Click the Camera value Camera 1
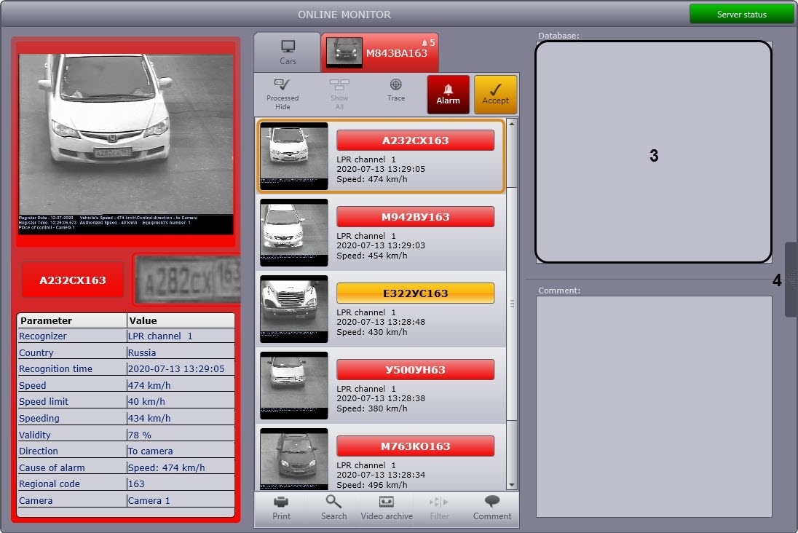 [x=149, y=500]
